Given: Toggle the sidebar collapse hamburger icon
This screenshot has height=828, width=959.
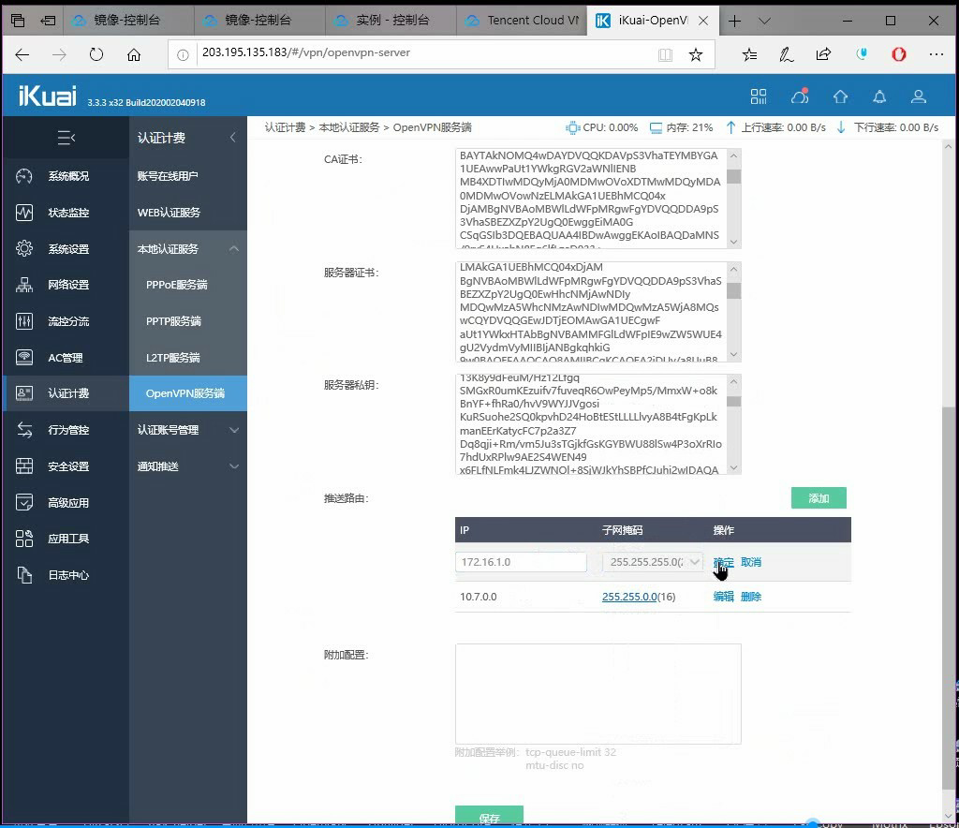Looking at the screenshot, I should click(66, 138).
